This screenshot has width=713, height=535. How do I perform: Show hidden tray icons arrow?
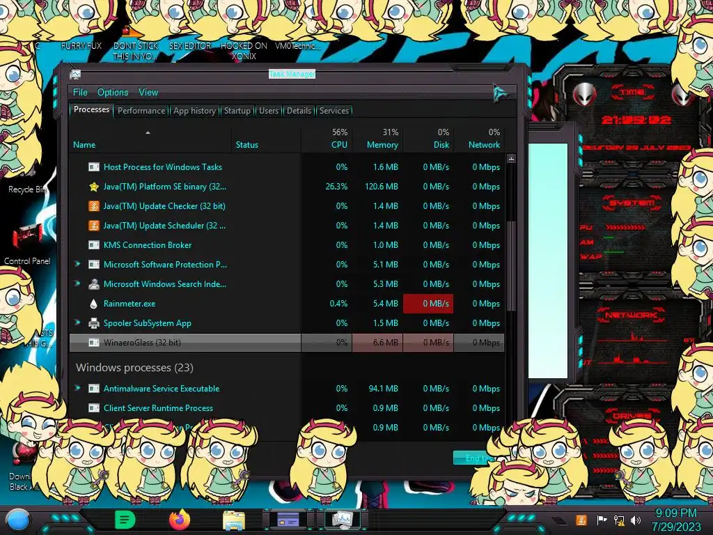coord(558,520)
